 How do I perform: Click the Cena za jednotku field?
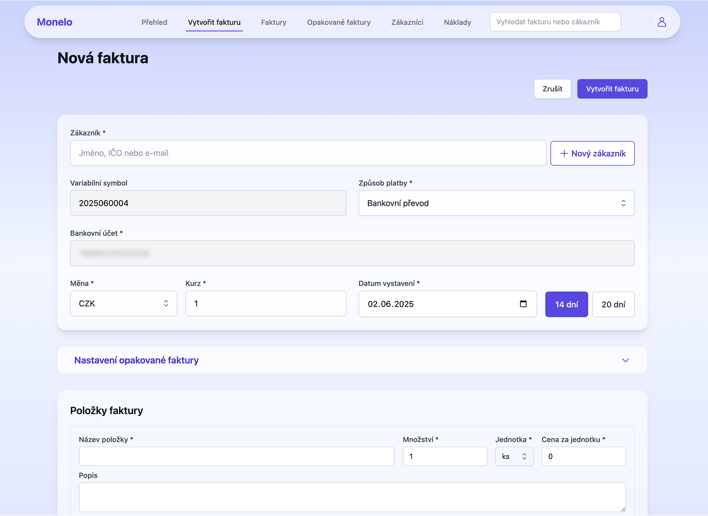[584, 457]
